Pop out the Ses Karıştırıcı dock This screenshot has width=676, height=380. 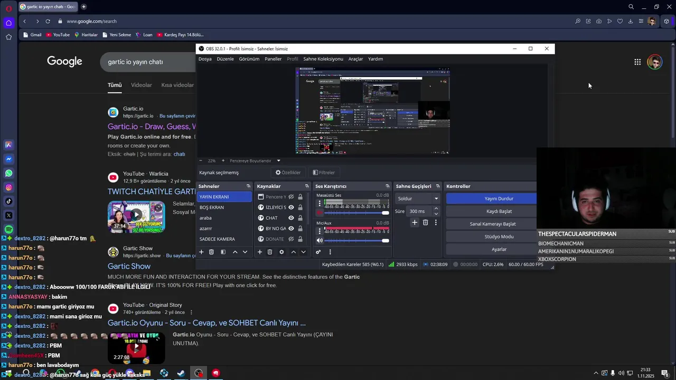388,186
